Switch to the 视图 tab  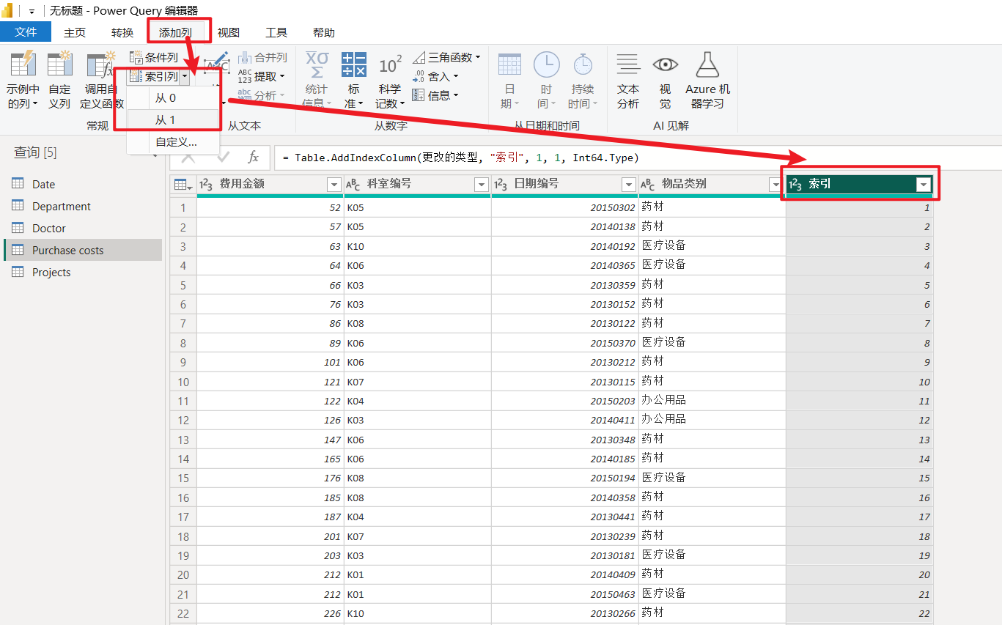point(229,32)
